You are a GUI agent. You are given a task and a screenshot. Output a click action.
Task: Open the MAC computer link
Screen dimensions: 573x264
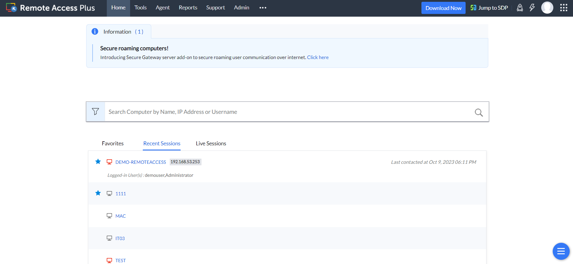121,216
